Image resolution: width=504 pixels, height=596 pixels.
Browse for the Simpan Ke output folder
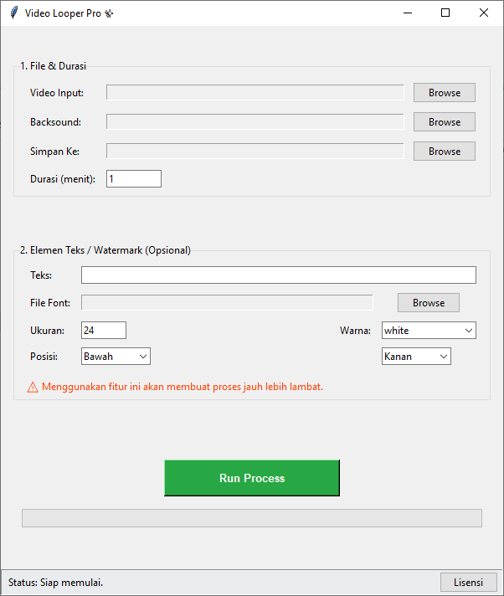444,152
